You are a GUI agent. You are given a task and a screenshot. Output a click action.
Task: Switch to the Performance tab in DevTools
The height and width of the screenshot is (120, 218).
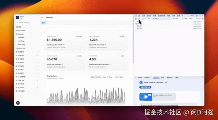169,16
